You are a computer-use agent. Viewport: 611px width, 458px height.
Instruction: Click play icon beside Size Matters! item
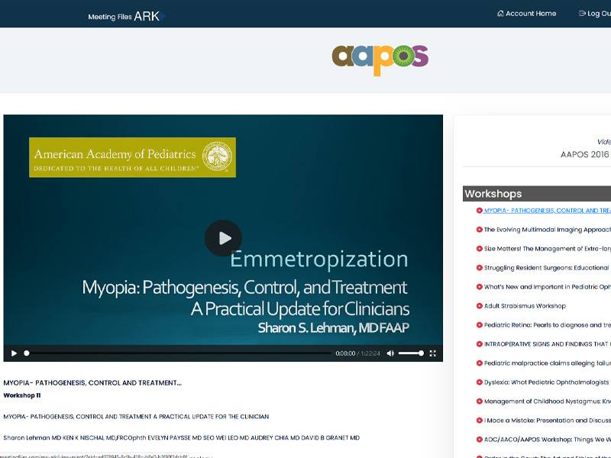point(480,249)
